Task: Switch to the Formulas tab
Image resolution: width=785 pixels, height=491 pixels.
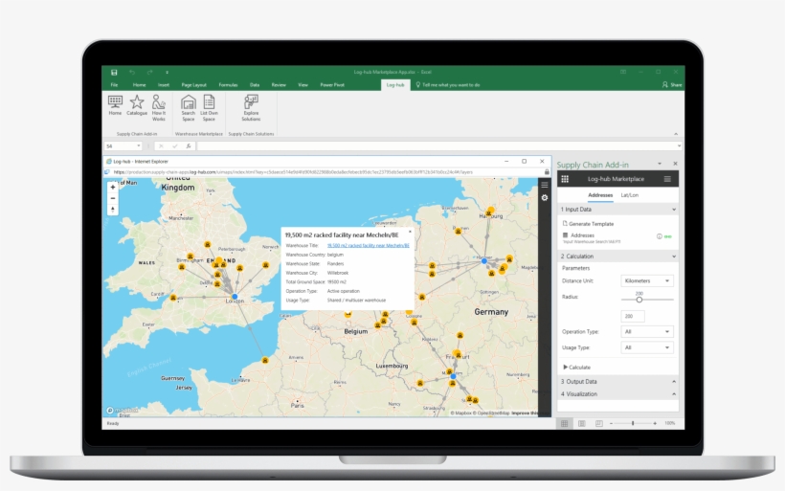Action: coord(228,84)
